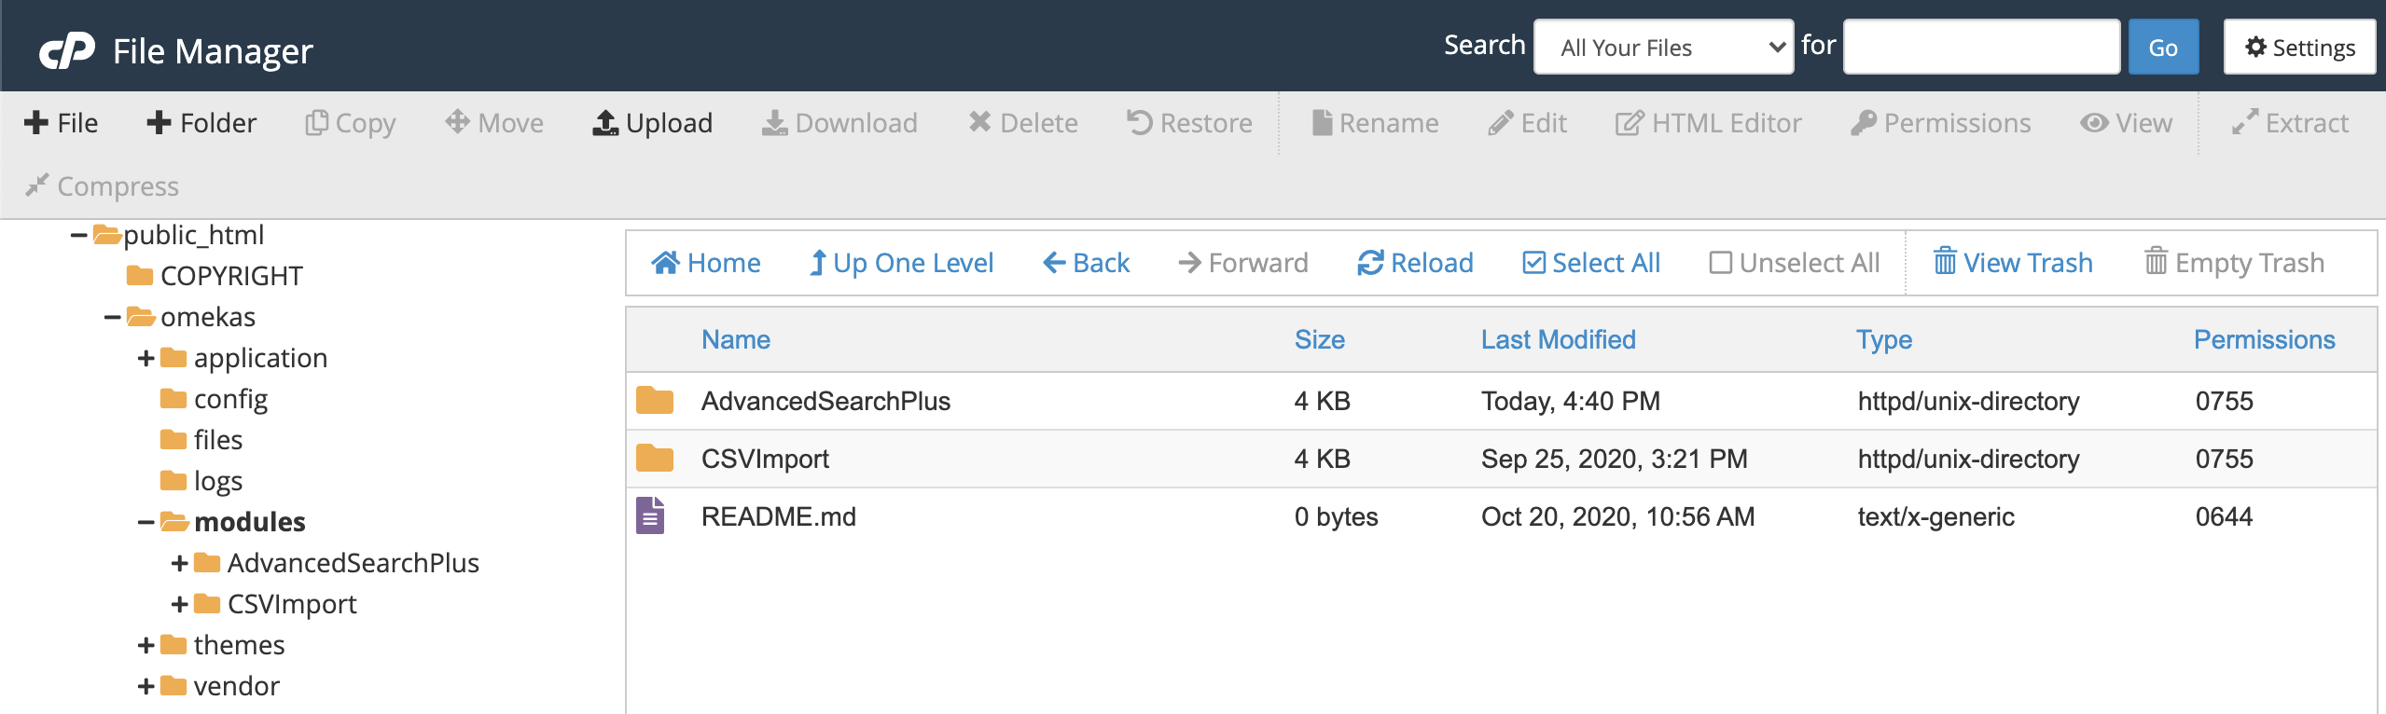Click the Move toolbar icon
The height and width of the screenshot is (714, 2386).
click(457, 122)
